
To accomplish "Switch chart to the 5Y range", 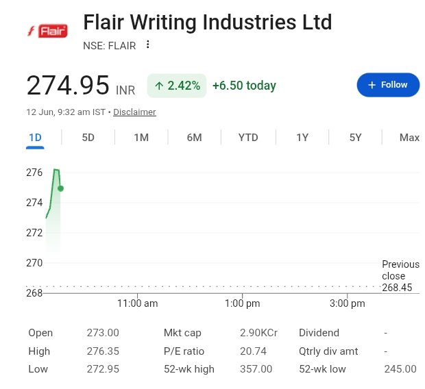I will (355, 138).
